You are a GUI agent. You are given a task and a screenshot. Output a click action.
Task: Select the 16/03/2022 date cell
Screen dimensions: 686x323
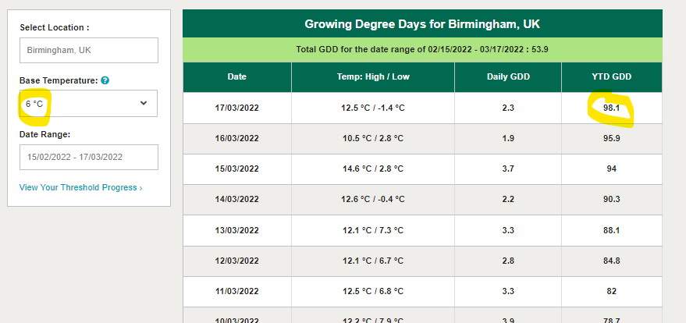(236, 138)
